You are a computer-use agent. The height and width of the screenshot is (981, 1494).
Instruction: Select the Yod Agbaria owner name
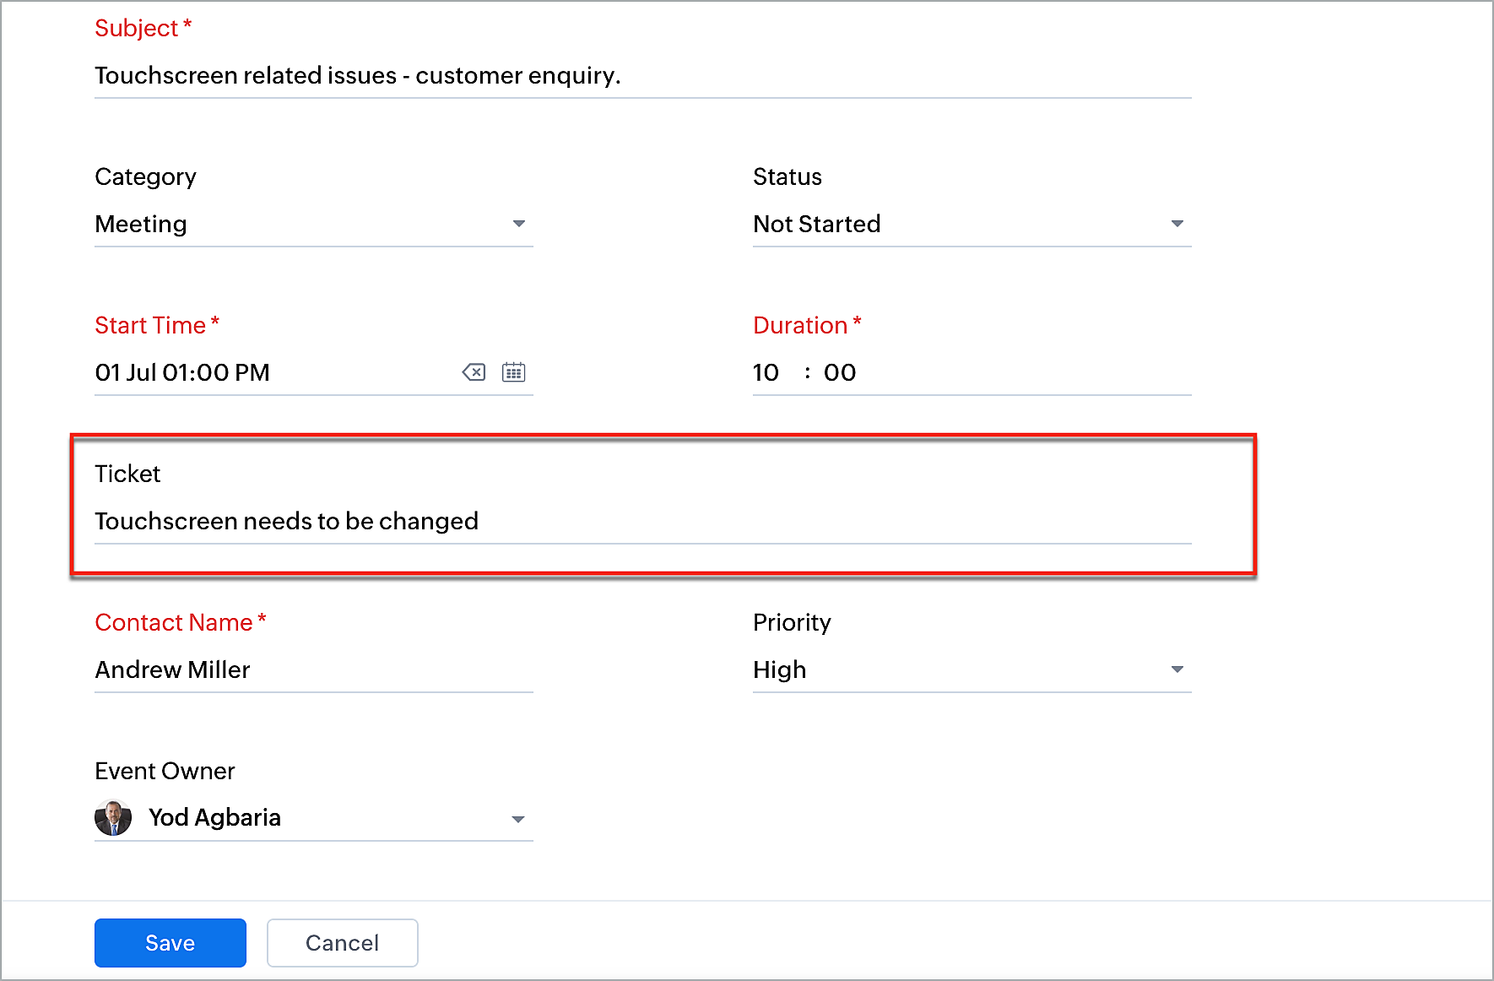coord(214,817)
